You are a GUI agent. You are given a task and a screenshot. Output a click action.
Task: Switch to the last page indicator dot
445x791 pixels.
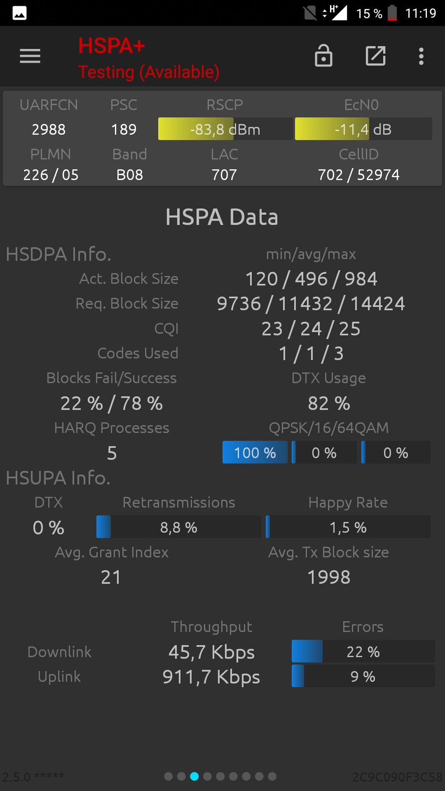coord(272,777)
